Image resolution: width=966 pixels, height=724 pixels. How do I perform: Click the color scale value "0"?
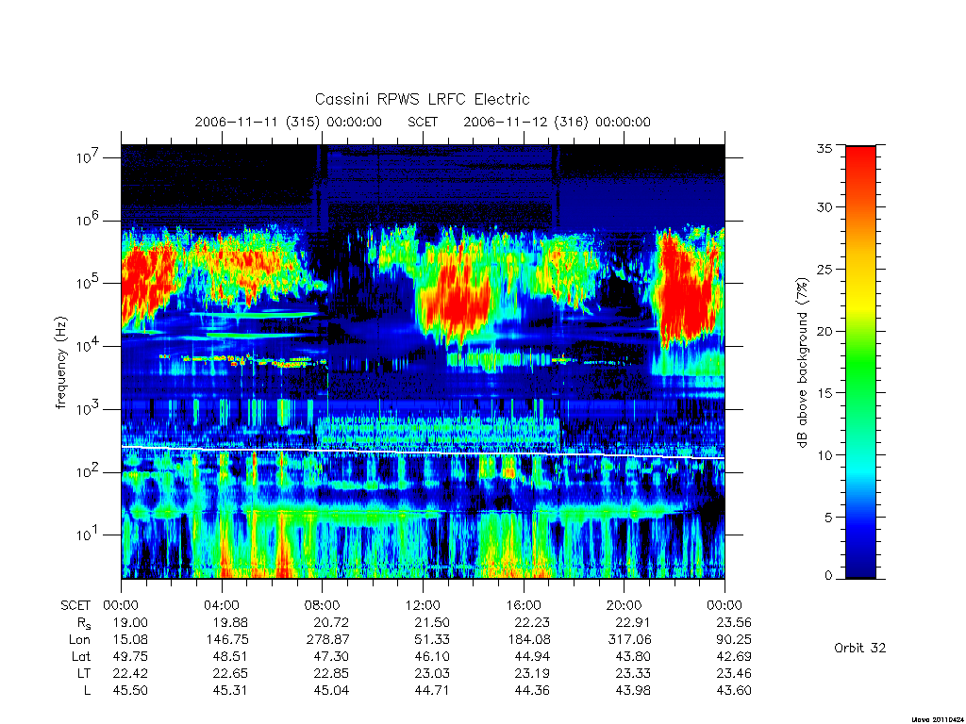pyautogui.click(x=828, y=576)
